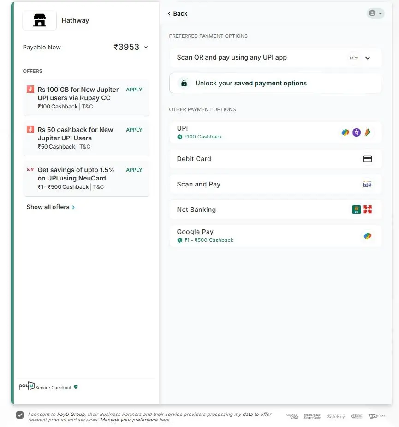399x427 pixels.
Task: Apply the NeuCard 1.5% UPI savings offer
Action: 134,170
